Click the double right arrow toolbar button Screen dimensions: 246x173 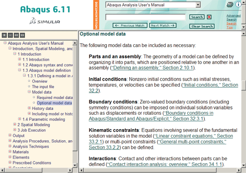[22, 35]
